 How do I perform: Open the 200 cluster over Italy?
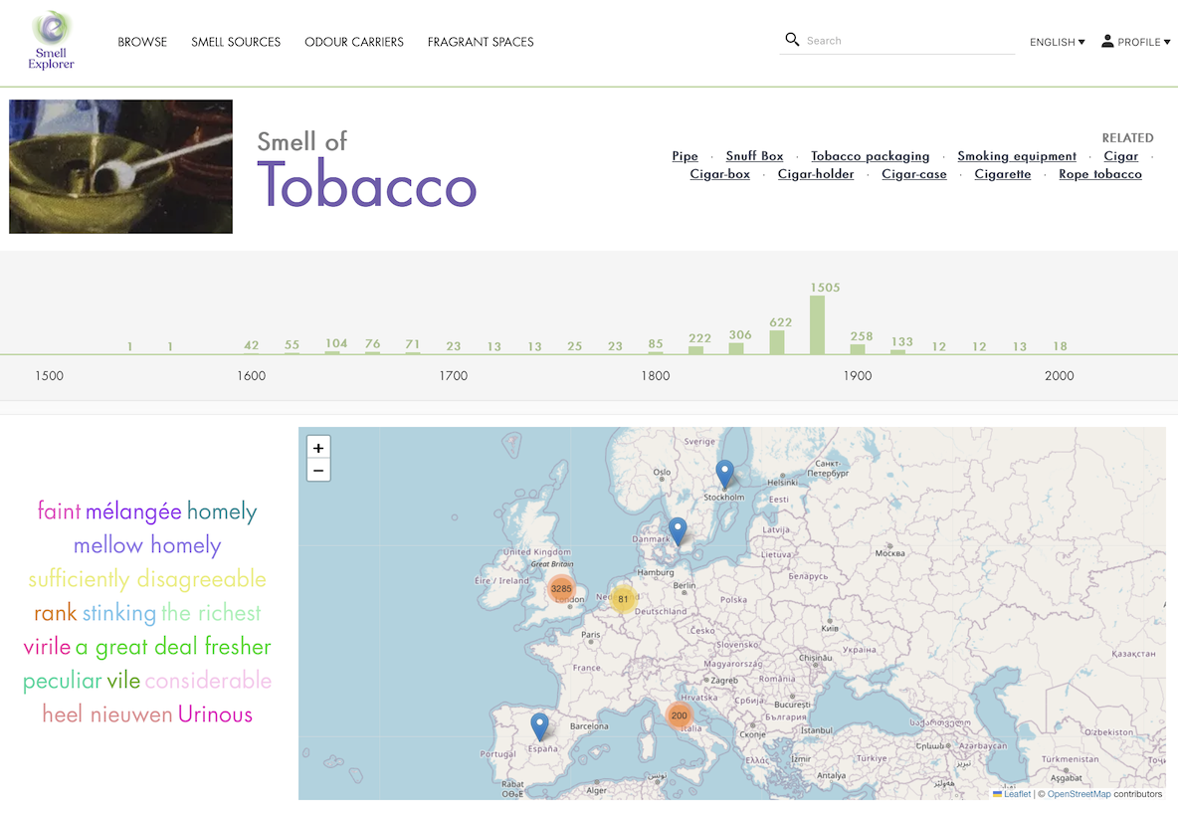(680, 715)
